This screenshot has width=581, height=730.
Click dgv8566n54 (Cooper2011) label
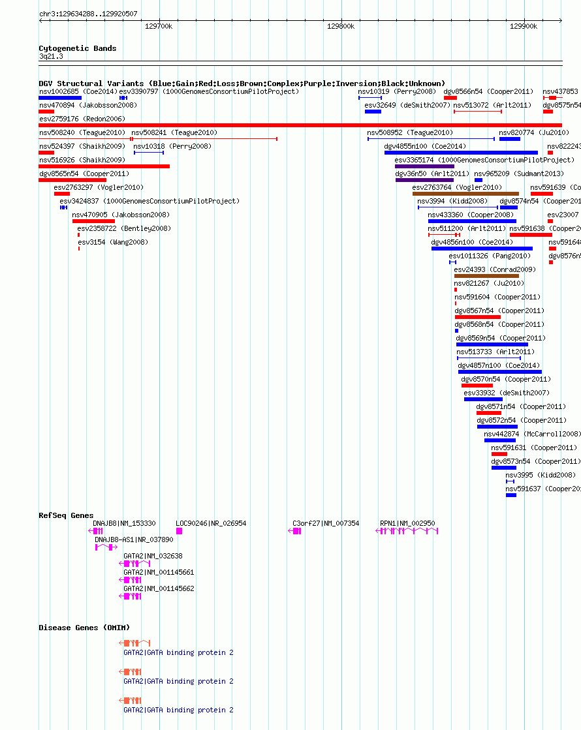488,92
